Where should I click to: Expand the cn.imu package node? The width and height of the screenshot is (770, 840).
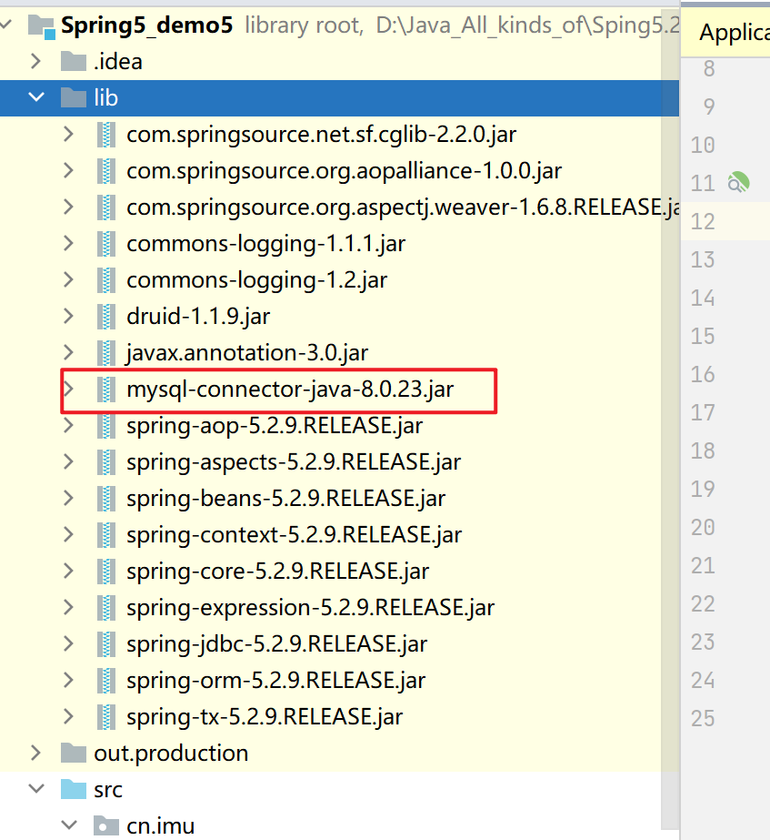tap(70, 825)
